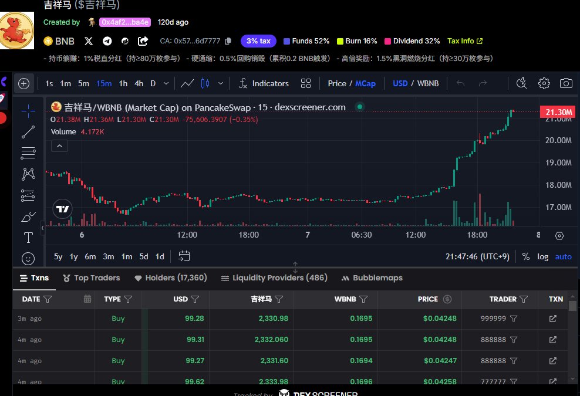
Task: Open the X (Twitter) social link
Action: tap(89, 41)
